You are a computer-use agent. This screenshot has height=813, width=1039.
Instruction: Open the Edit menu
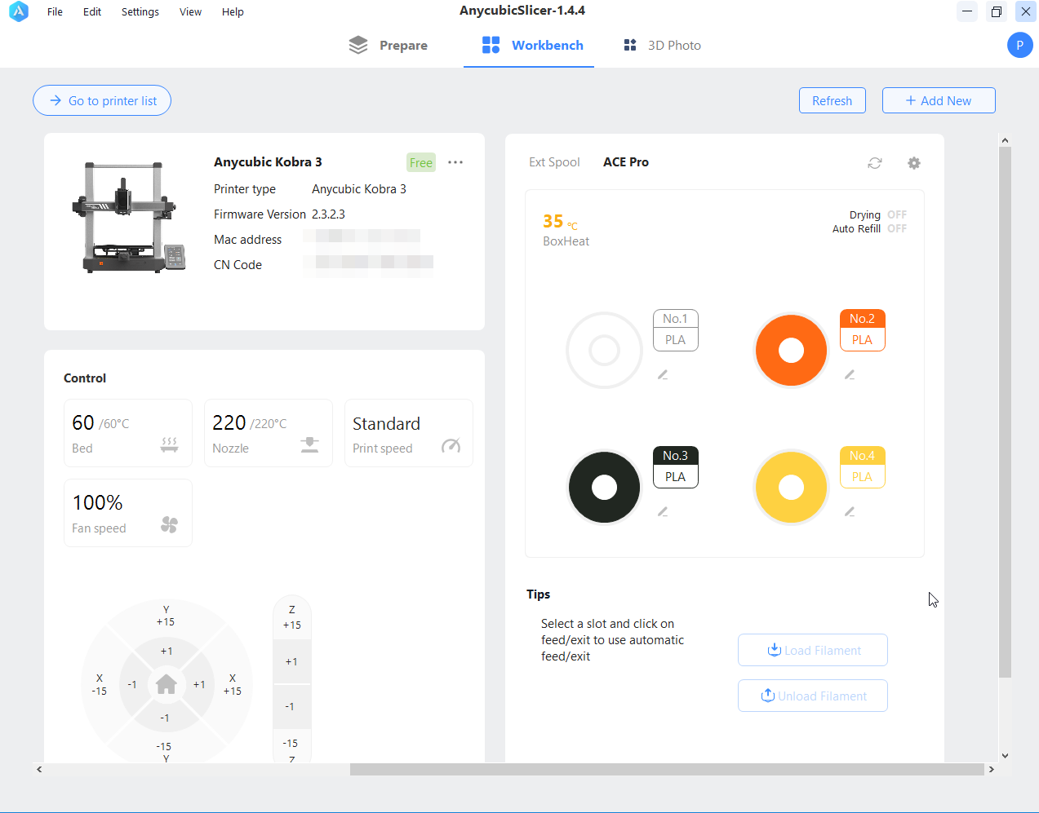click(92, 11)
